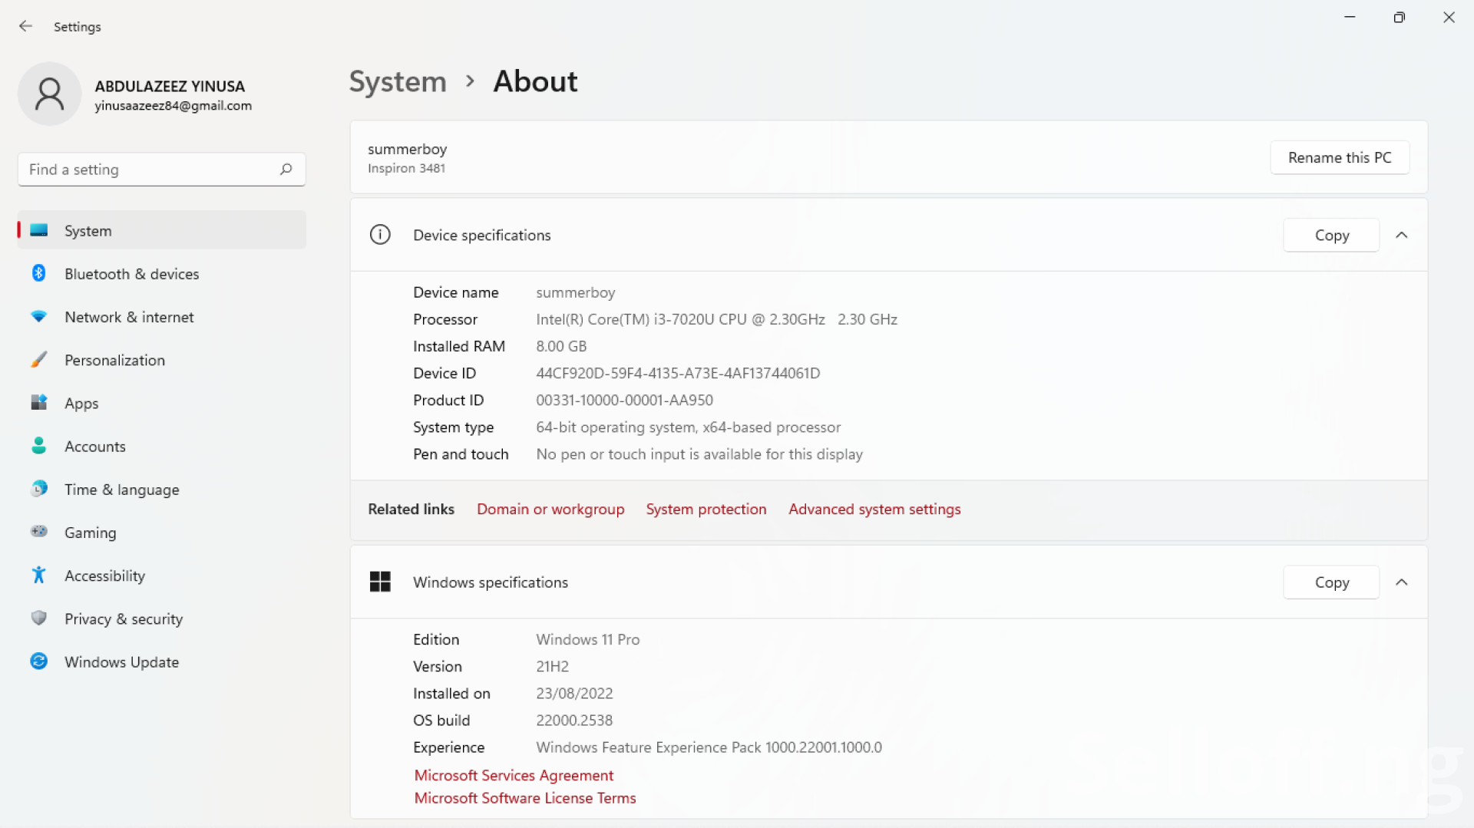Click the System type value text
This screenshot has height=828, width=1474.
click(x=688, y=427)
